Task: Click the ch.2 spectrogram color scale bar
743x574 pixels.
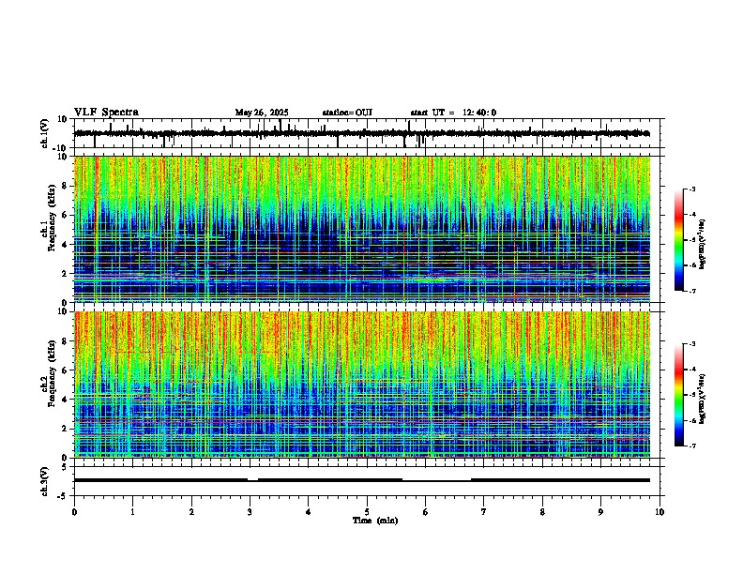Action: point(679,395)
